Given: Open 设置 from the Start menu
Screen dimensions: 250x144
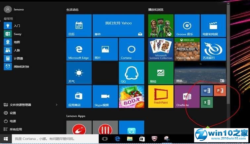Looking at the screenshot, I should pyautogui.click(x=13, y=113).
